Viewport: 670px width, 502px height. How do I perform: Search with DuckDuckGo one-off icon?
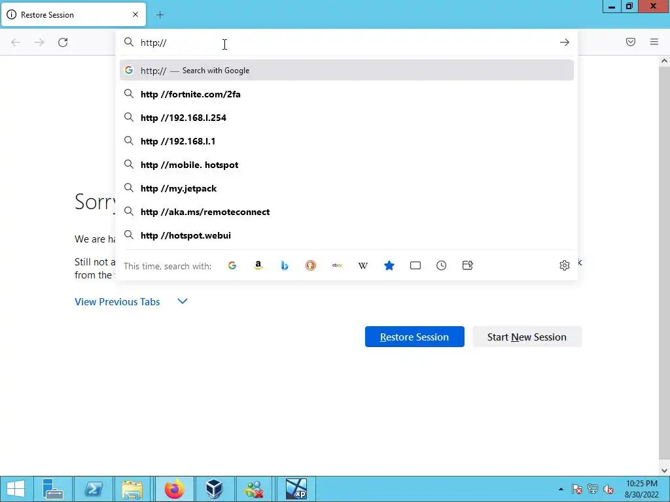311,265
